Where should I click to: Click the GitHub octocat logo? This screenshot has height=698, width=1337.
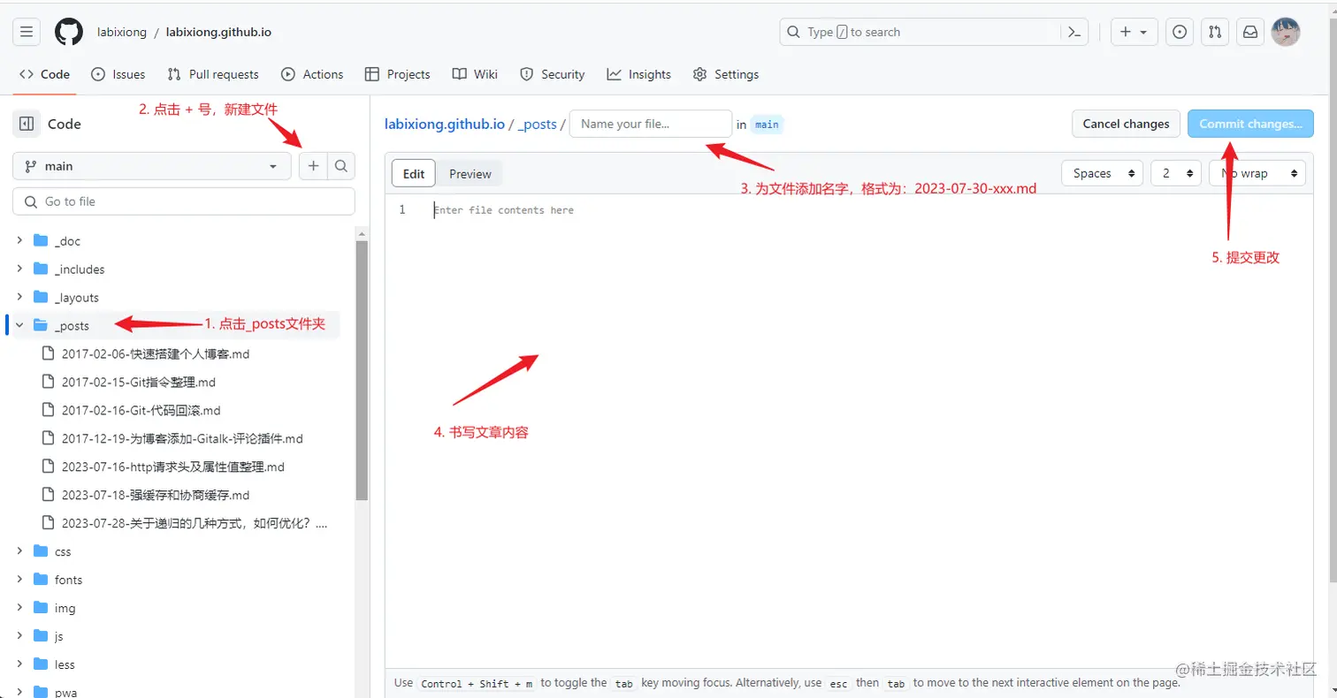click(69, 32)
